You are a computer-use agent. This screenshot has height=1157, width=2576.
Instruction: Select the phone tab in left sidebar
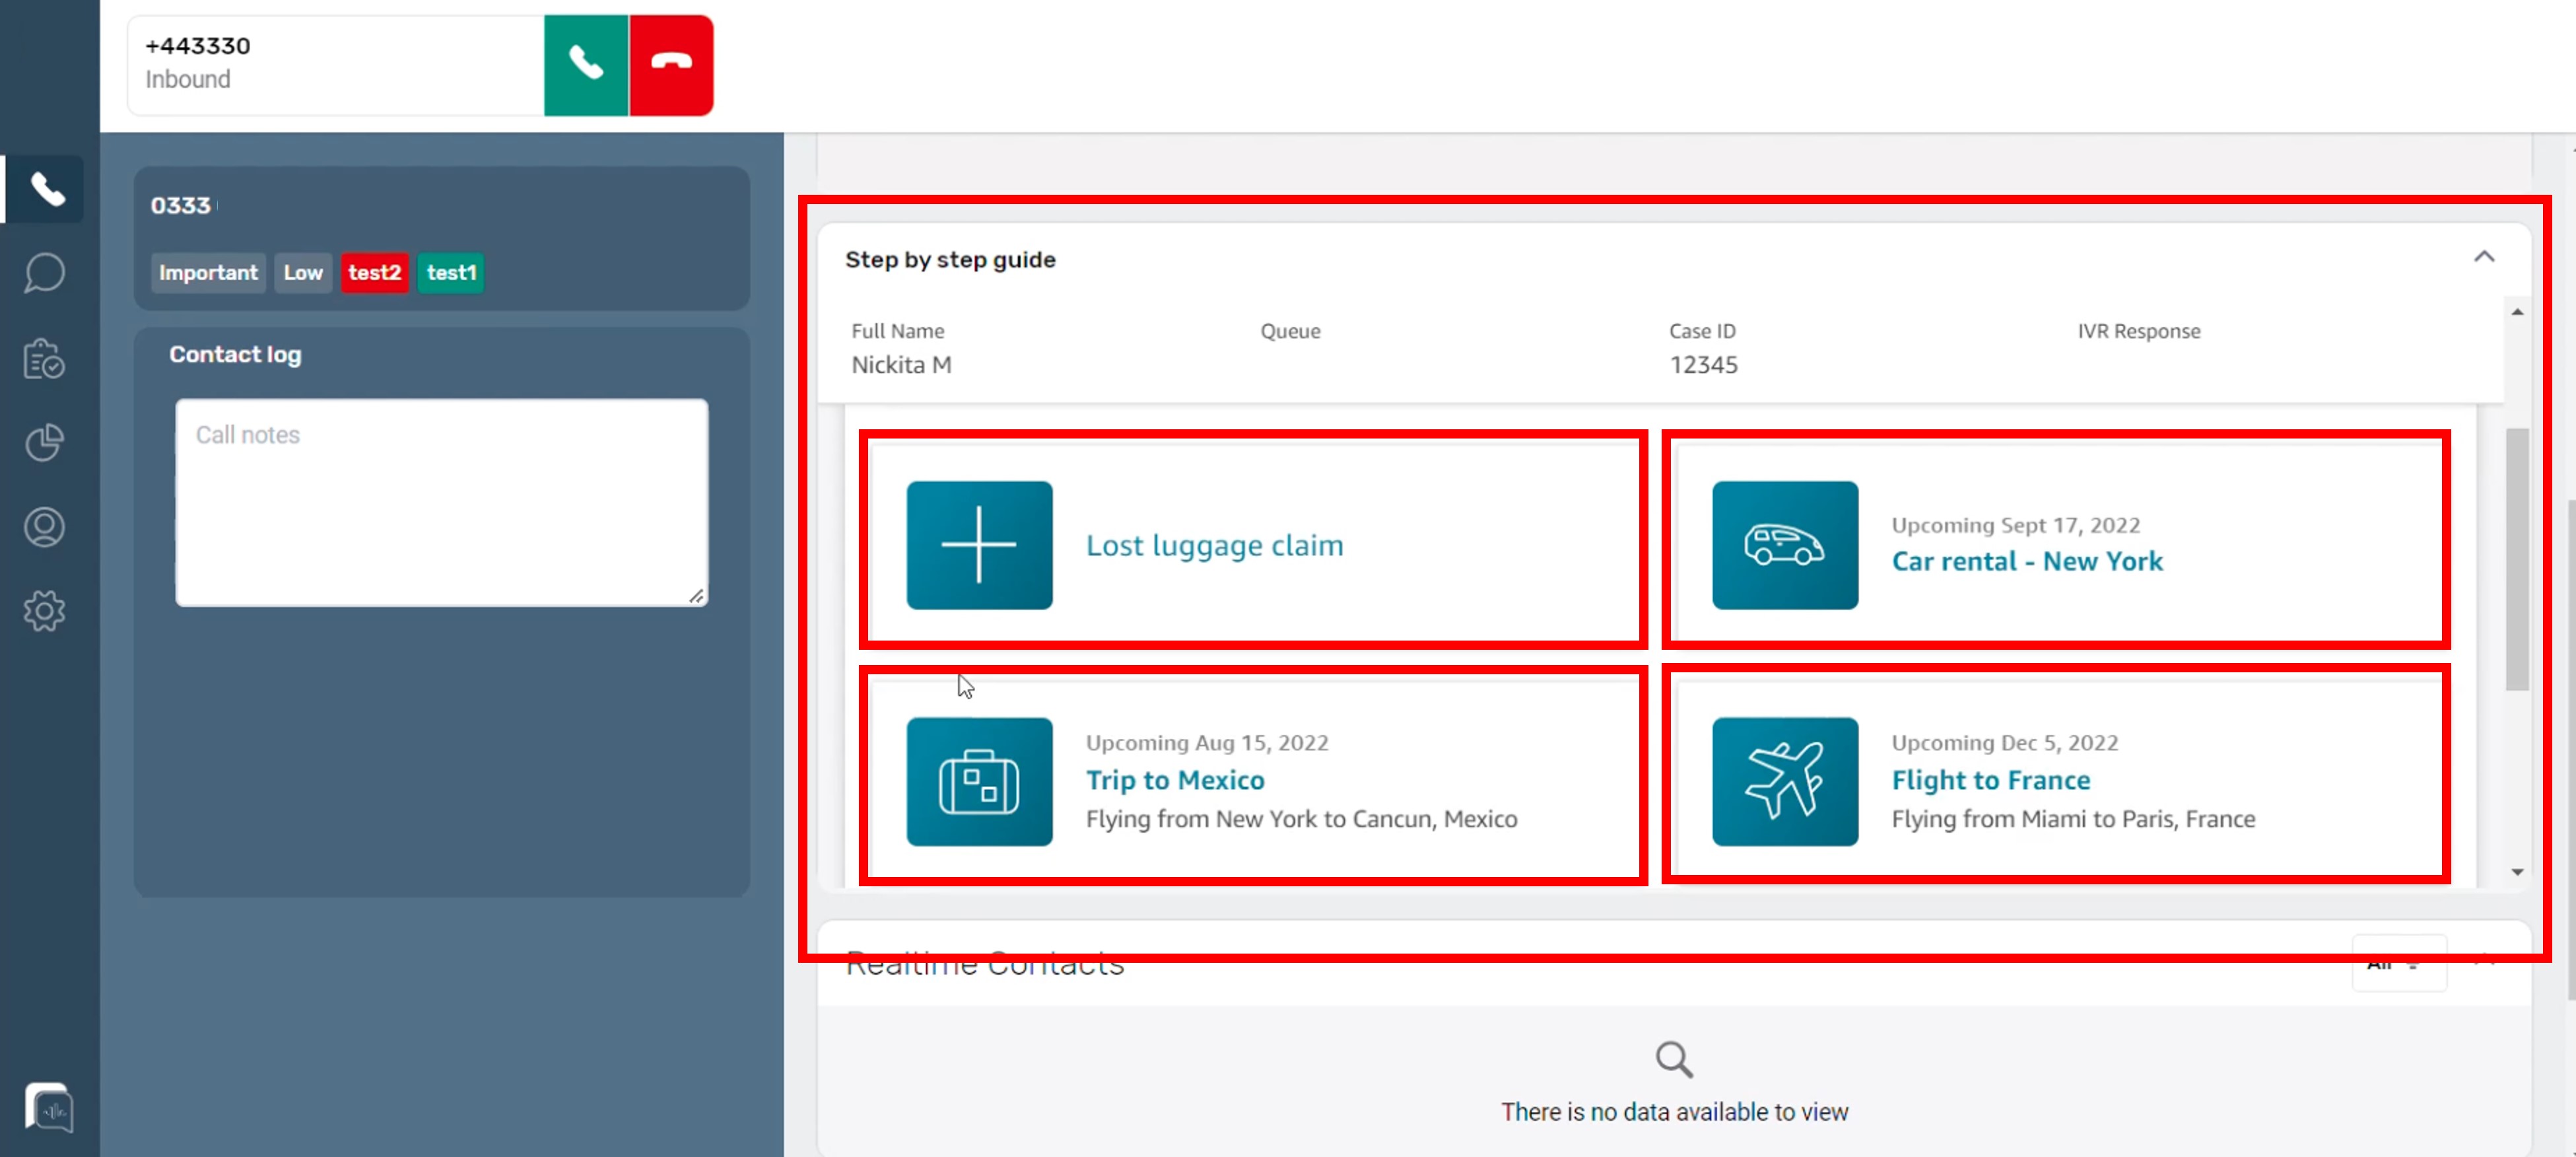point(46,189)
